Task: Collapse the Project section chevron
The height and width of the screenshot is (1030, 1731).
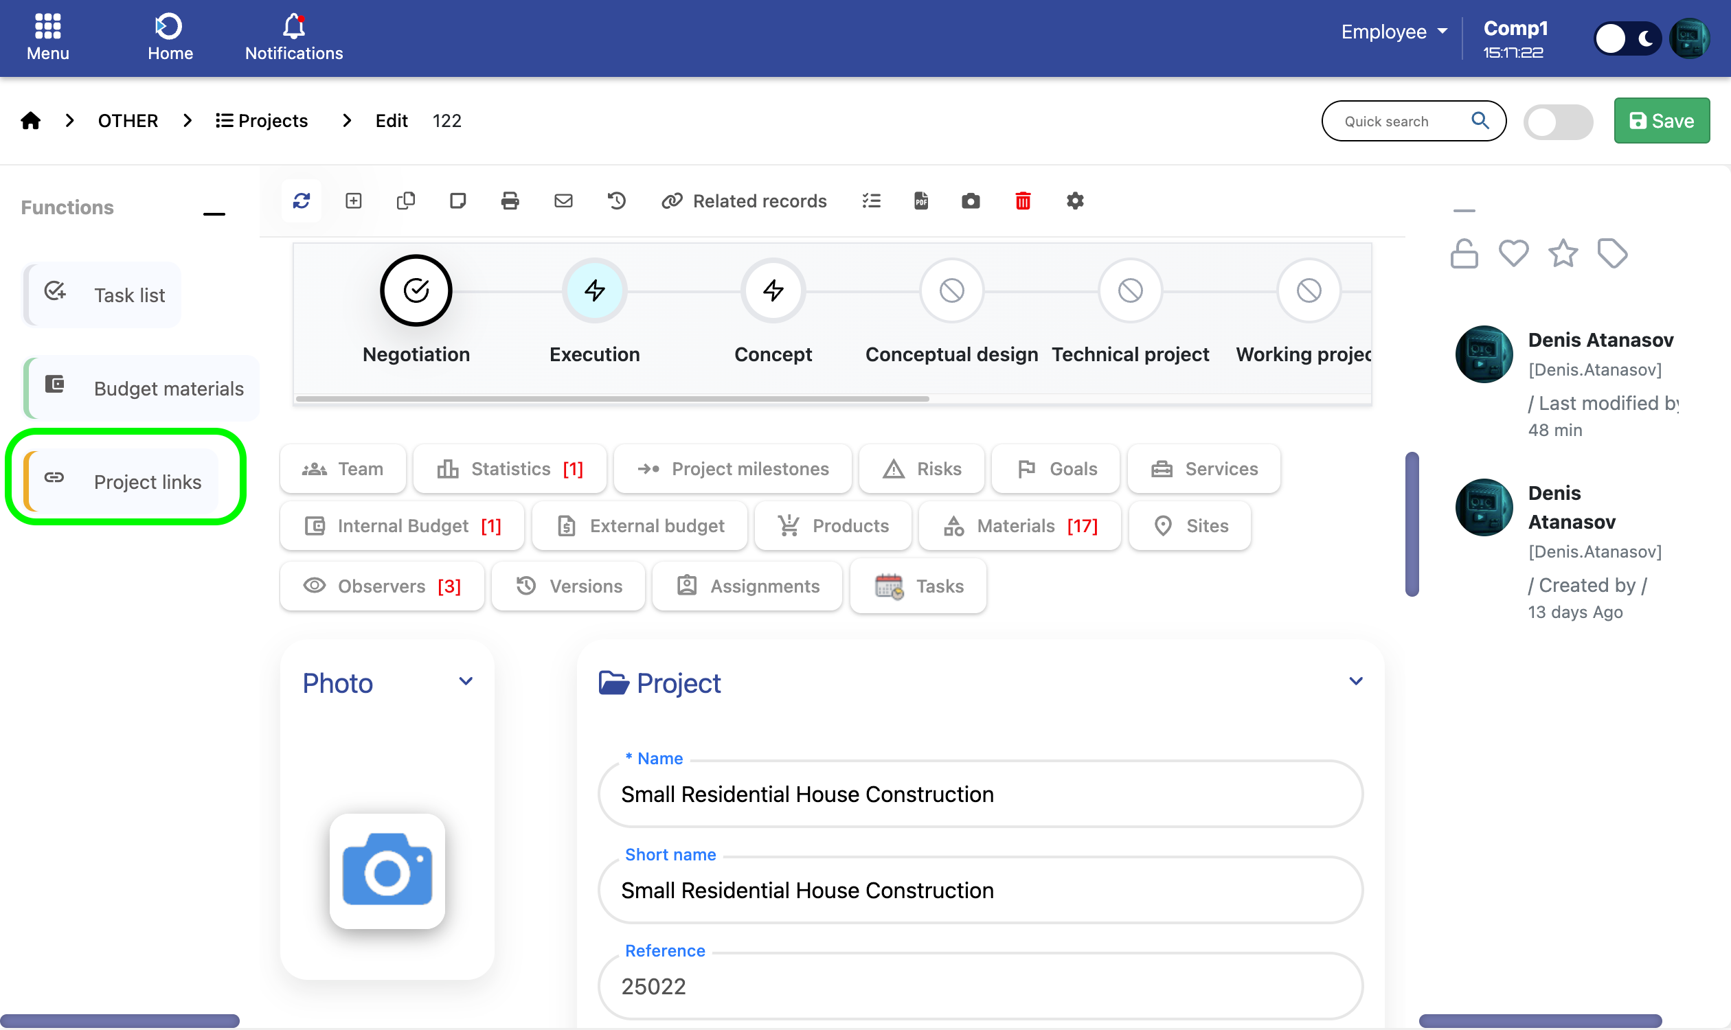Action: 1355,682
